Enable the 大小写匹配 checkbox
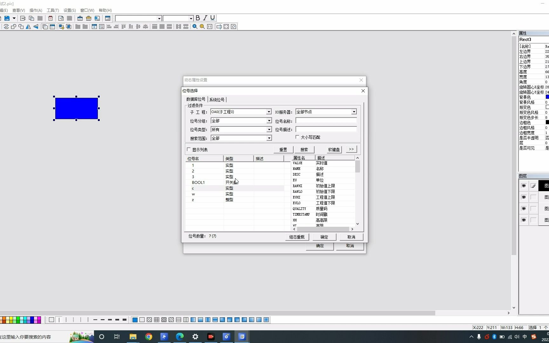Screen dimensions: 549x343 [297, 137]
